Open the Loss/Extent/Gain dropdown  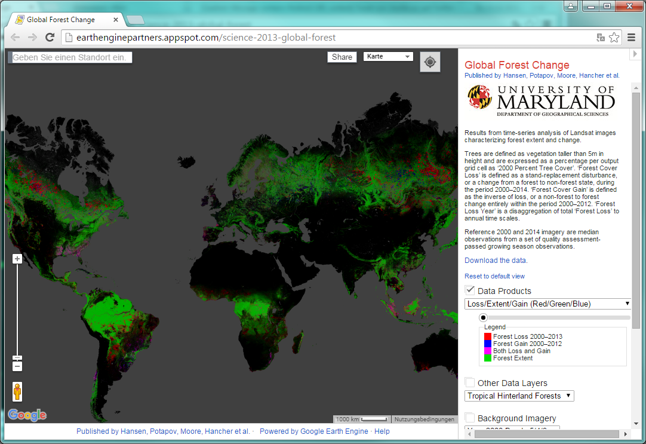tap(547, 304)
